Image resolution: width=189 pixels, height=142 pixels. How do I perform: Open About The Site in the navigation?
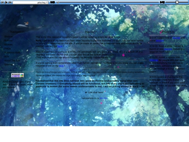coord(12,61)
